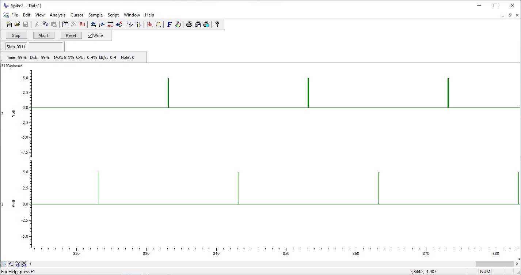Click the channel 1 number label
Viewport: 521px width, 275px height.
point(2,204)
